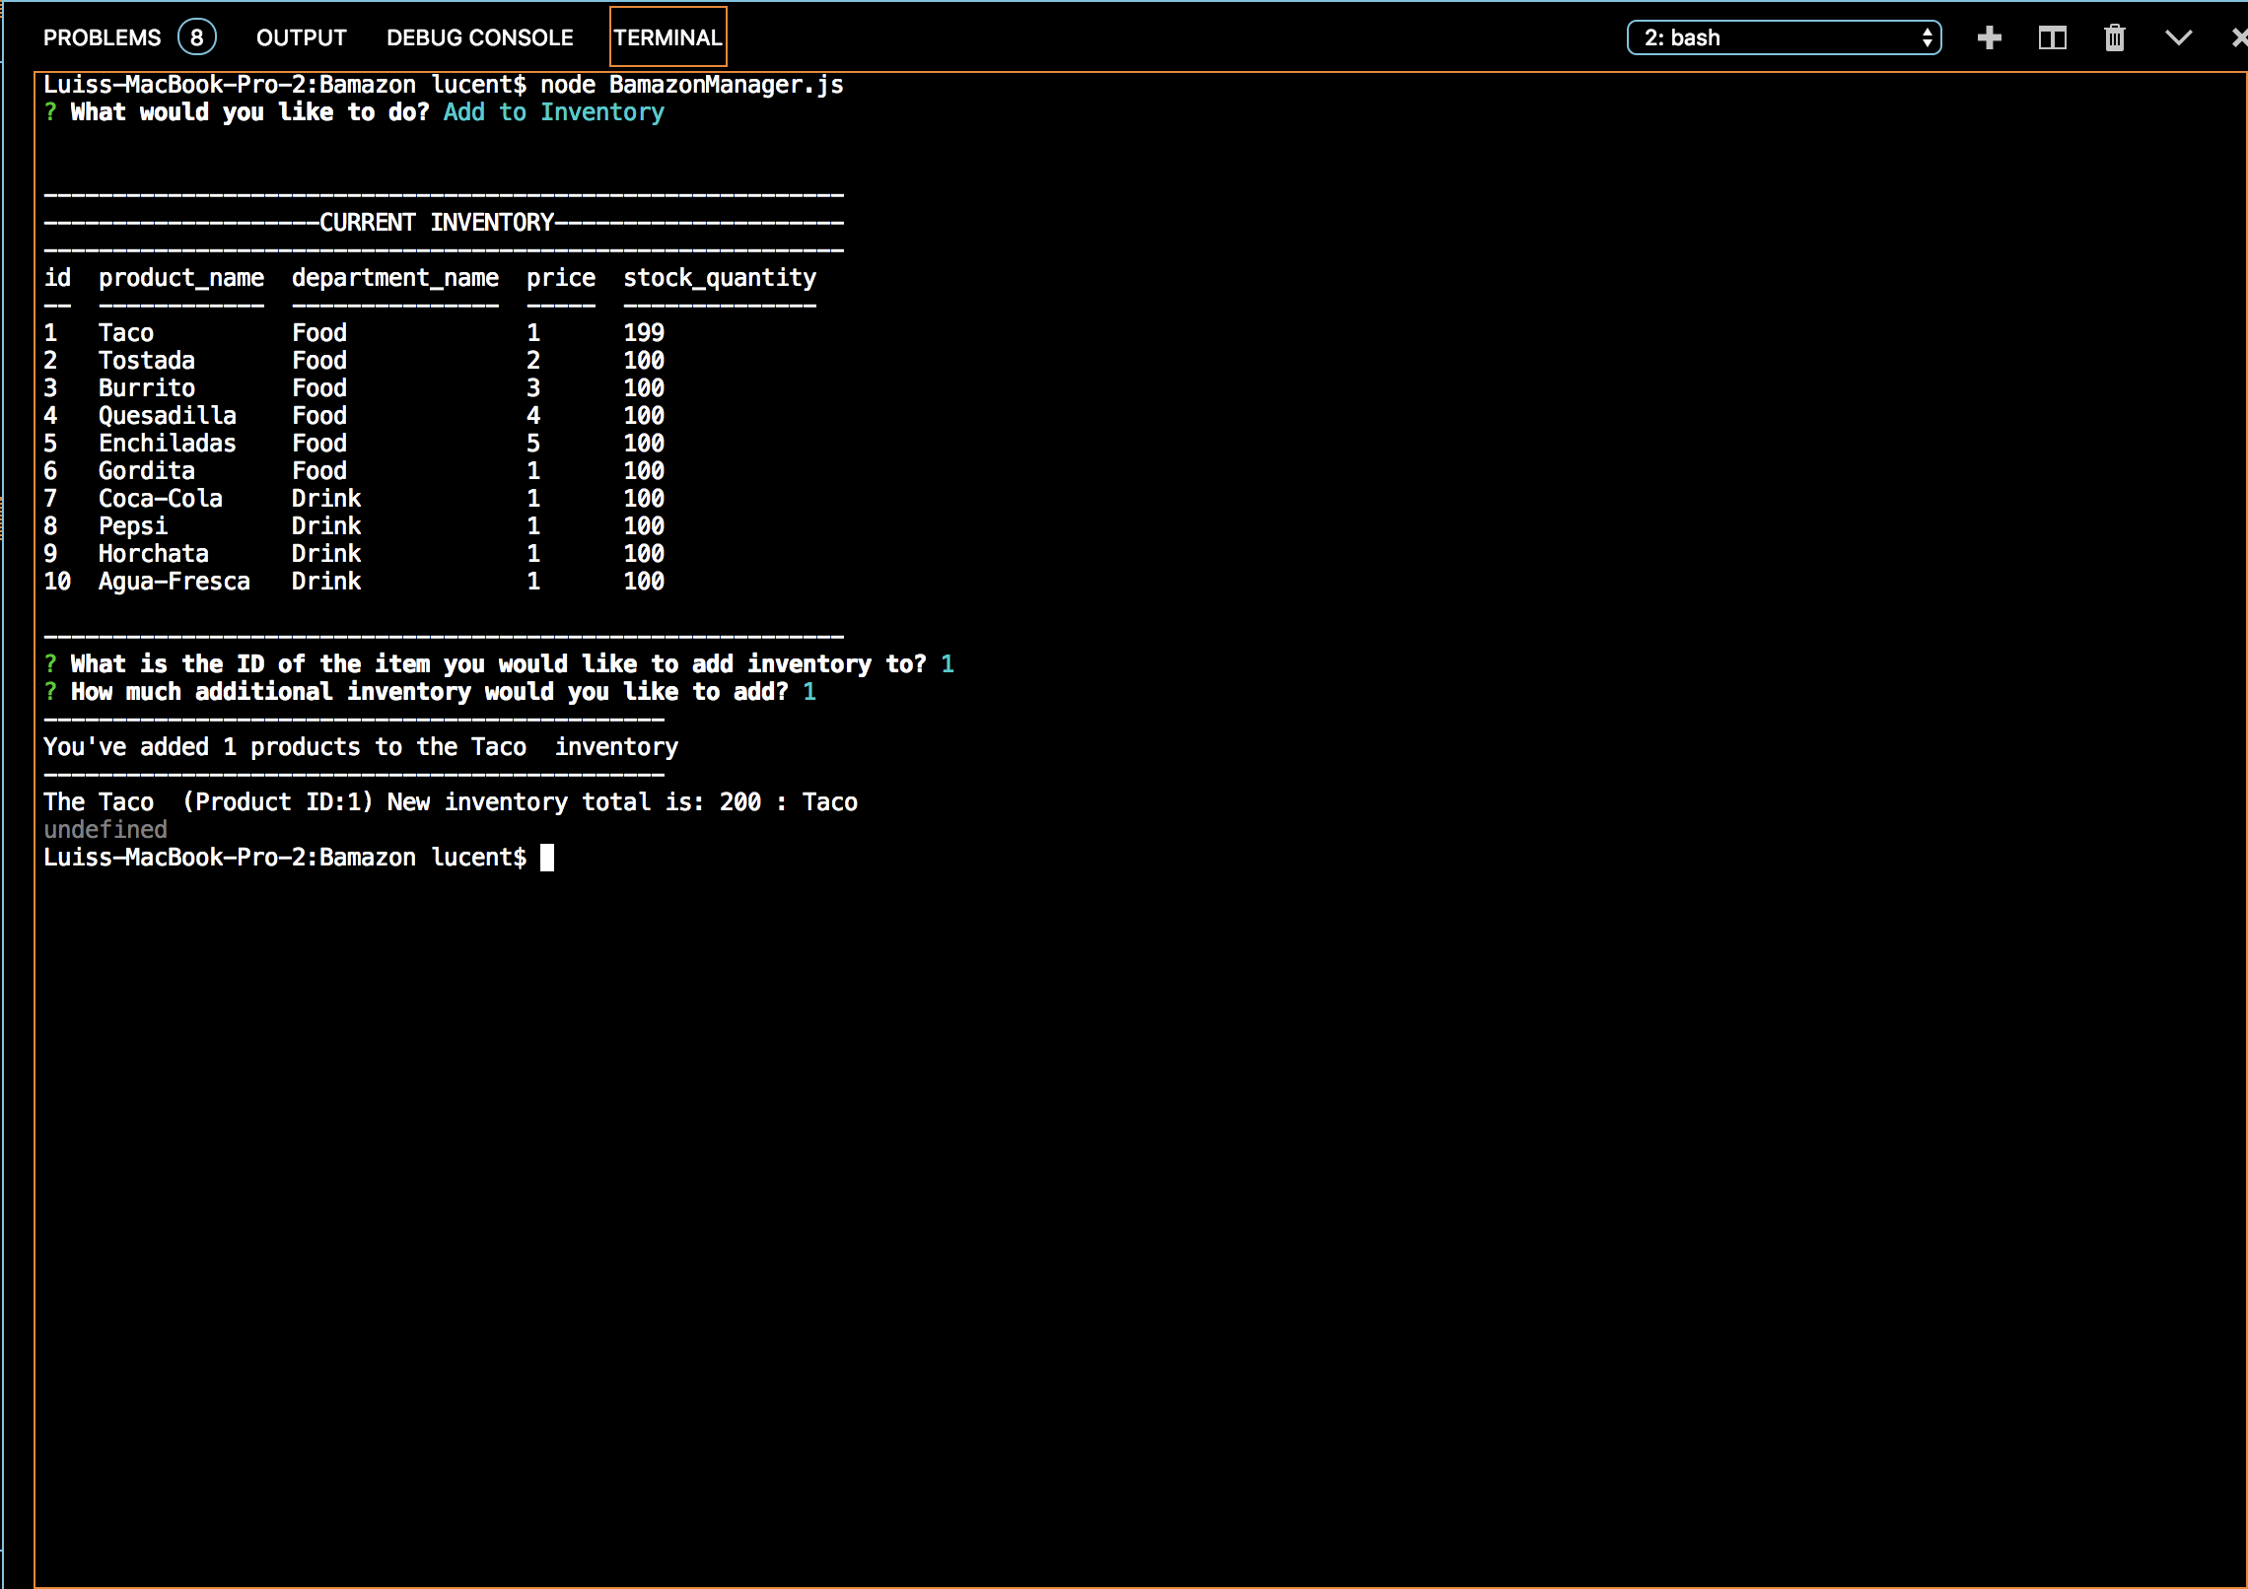This screenshot has width=2248, height=1589.
Task: Switch to the OUTPUT tab
Action: (301, 38)
